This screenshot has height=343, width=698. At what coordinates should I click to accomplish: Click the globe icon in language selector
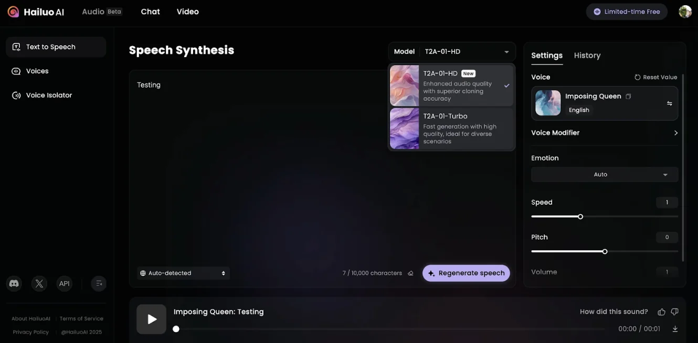pos(143,273)
